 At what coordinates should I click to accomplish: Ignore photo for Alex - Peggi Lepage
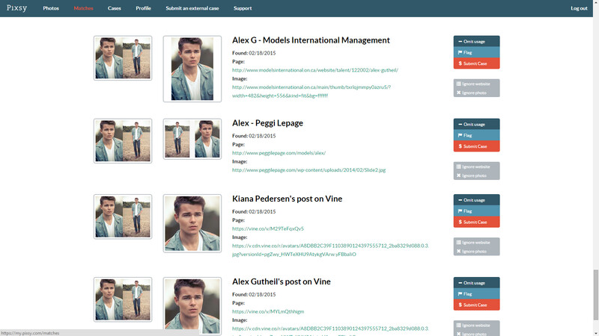tap(476, 175)
